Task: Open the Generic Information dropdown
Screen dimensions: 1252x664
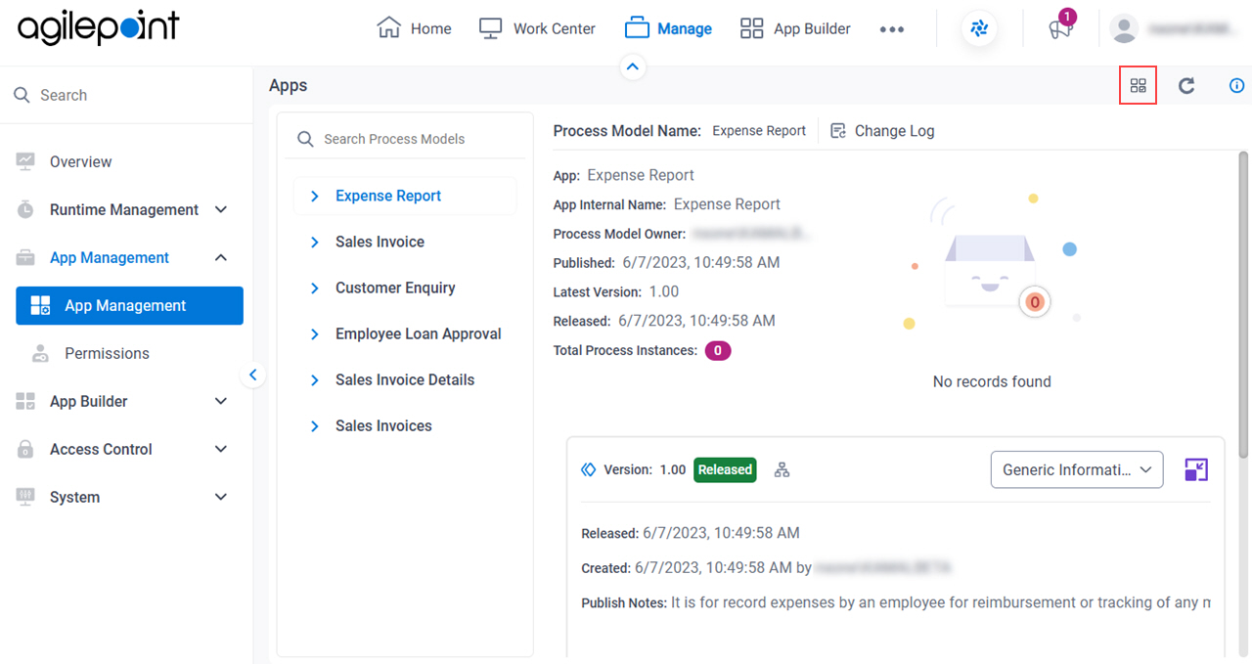Action: (1077, 469)
